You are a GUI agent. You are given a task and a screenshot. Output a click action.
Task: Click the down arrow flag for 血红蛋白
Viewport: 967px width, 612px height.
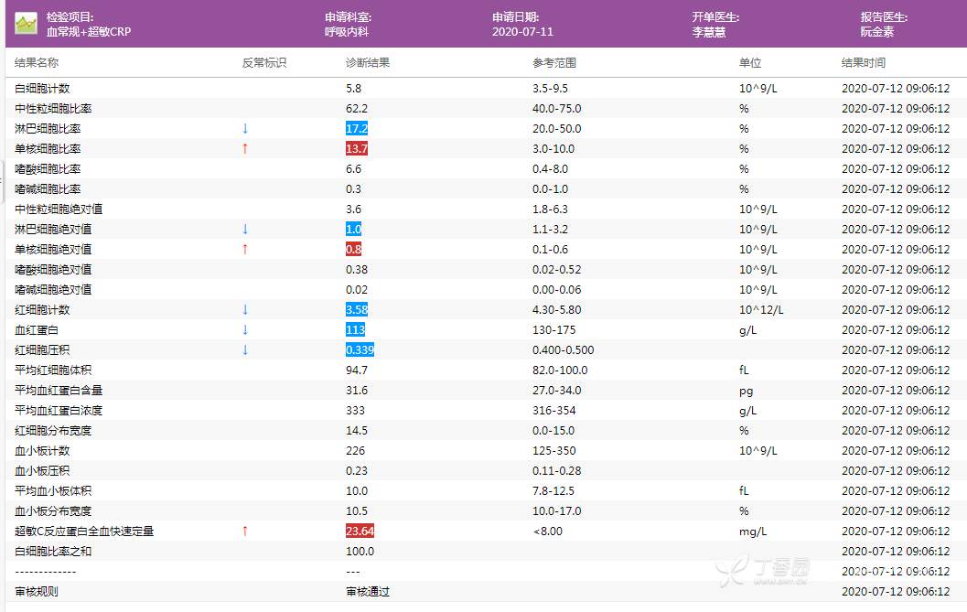point(245,330)
